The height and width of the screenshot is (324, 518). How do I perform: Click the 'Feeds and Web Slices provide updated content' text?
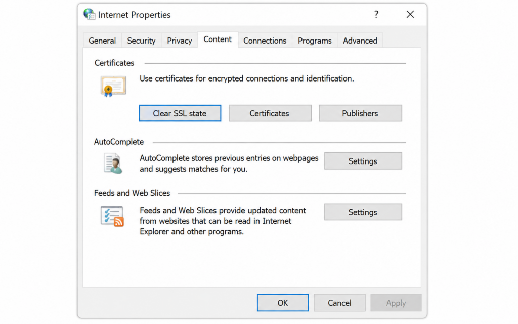[223, 221]
